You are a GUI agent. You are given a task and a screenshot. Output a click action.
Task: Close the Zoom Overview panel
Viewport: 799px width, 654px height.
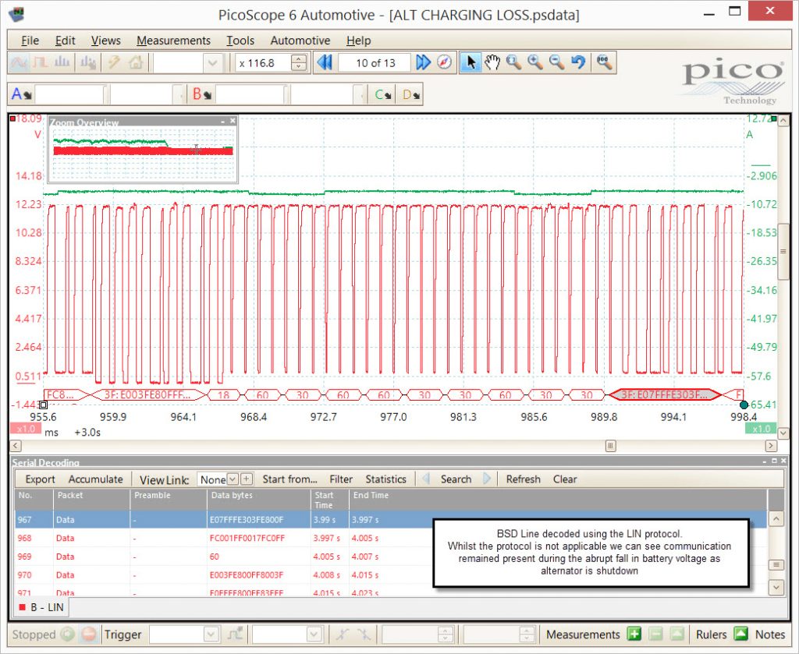click(233, 121)
